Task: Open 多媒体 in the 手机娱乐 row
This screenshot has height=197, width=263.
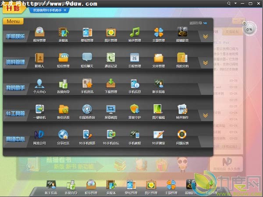Action: 63,34
